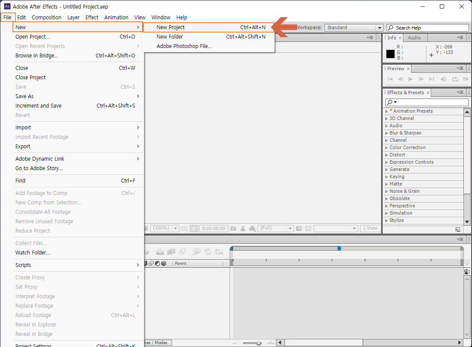Toggle Motion Blur circles icon in timeline

[x=182, y=251]
